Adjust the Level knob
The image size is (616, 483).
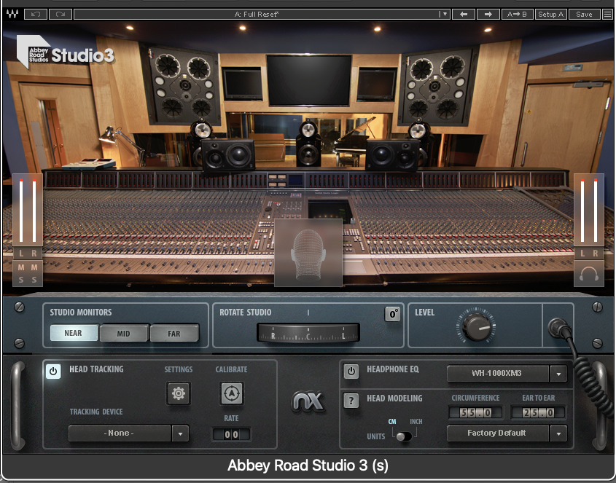tap(476, 326)
